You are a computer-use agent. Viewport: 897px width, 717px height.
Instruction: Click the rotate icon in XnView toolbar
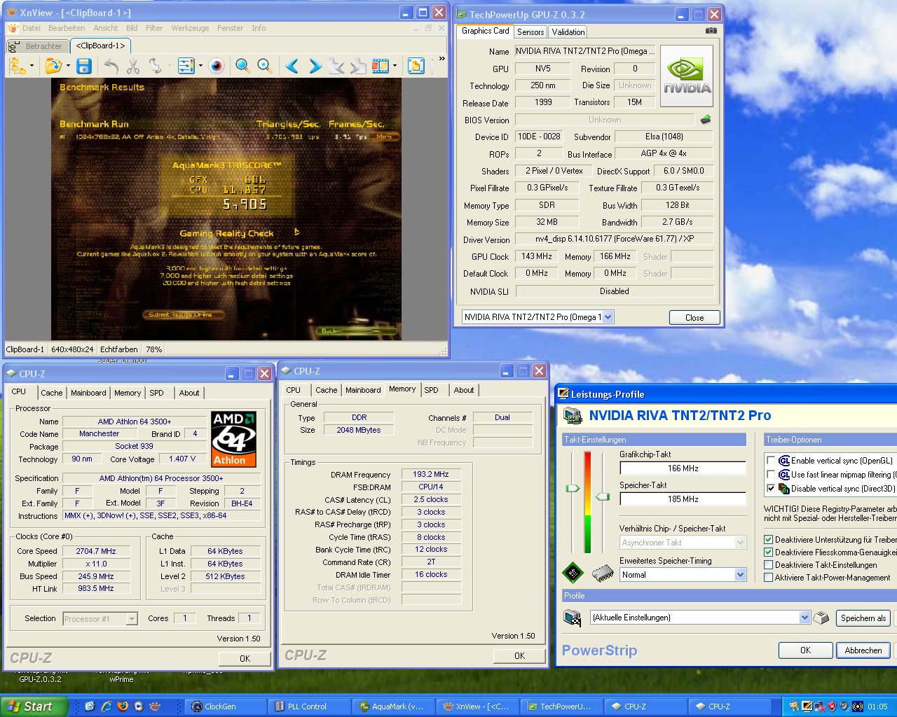(x=156, y=66)
